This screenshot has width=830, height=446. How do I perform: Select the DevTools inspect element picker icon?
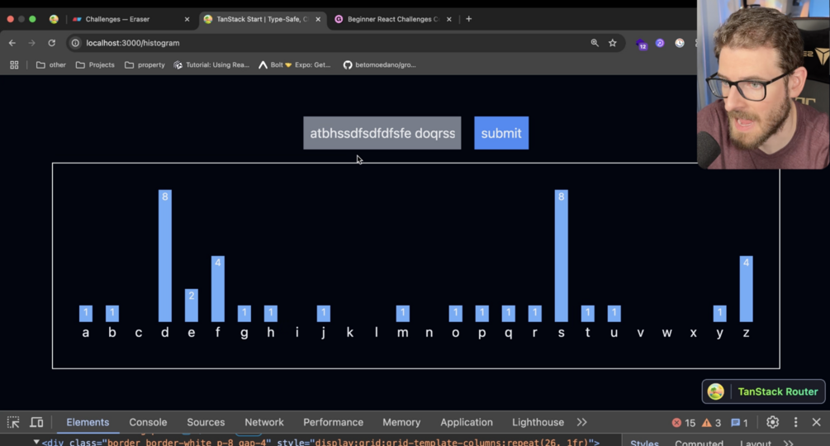[x=13, y=422]
